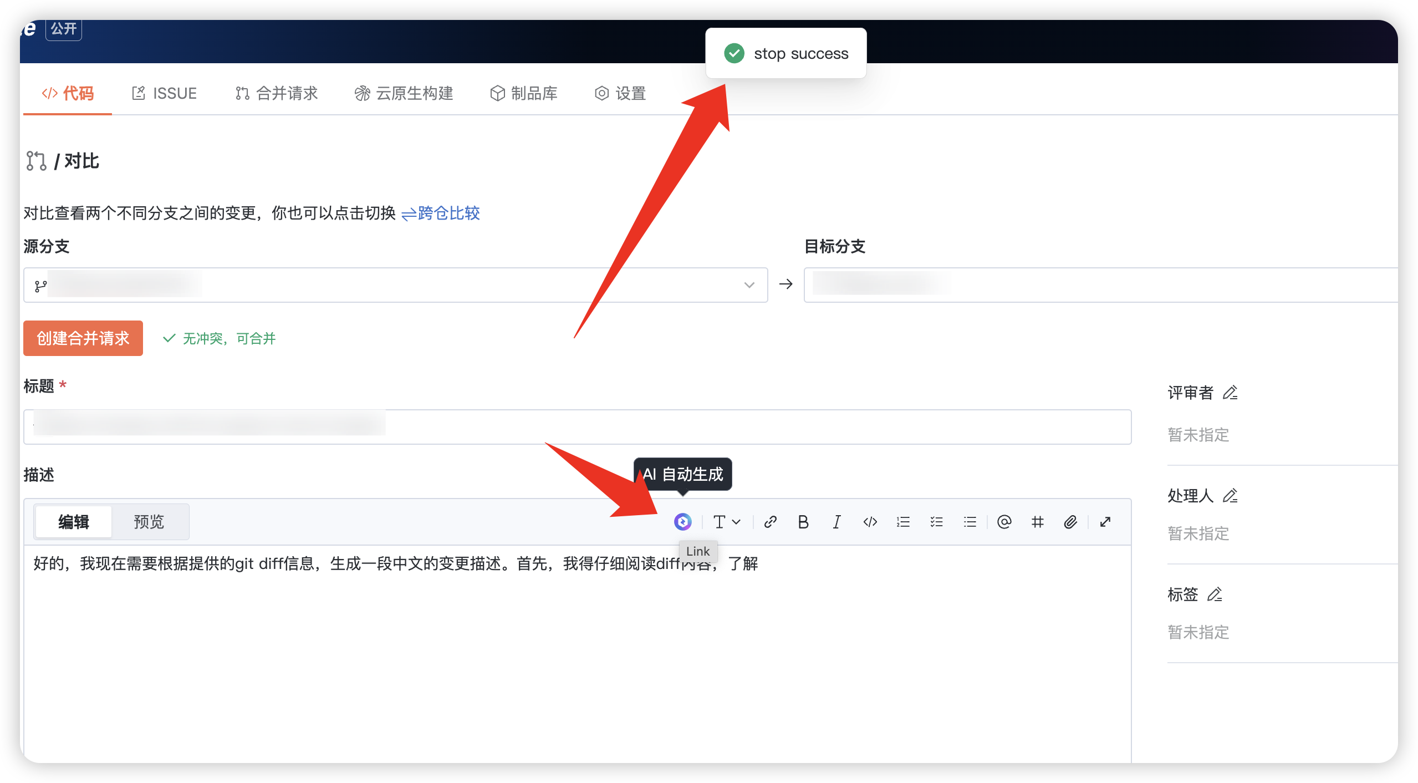Click the AI auto-generate description icon
The width and height of the screenshot is (1418, 783).
tap(682, 522)
